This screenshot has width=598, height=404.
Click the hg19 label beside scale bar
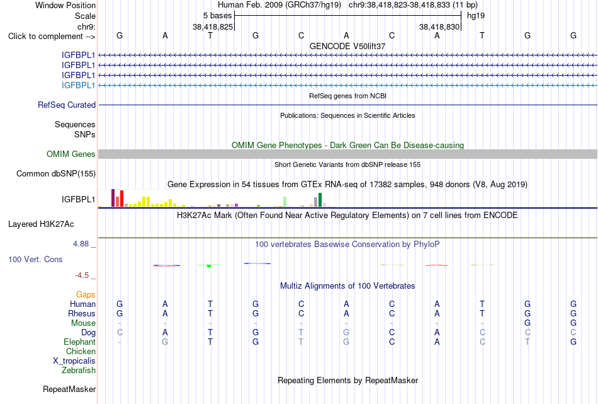tap(476, 16)
